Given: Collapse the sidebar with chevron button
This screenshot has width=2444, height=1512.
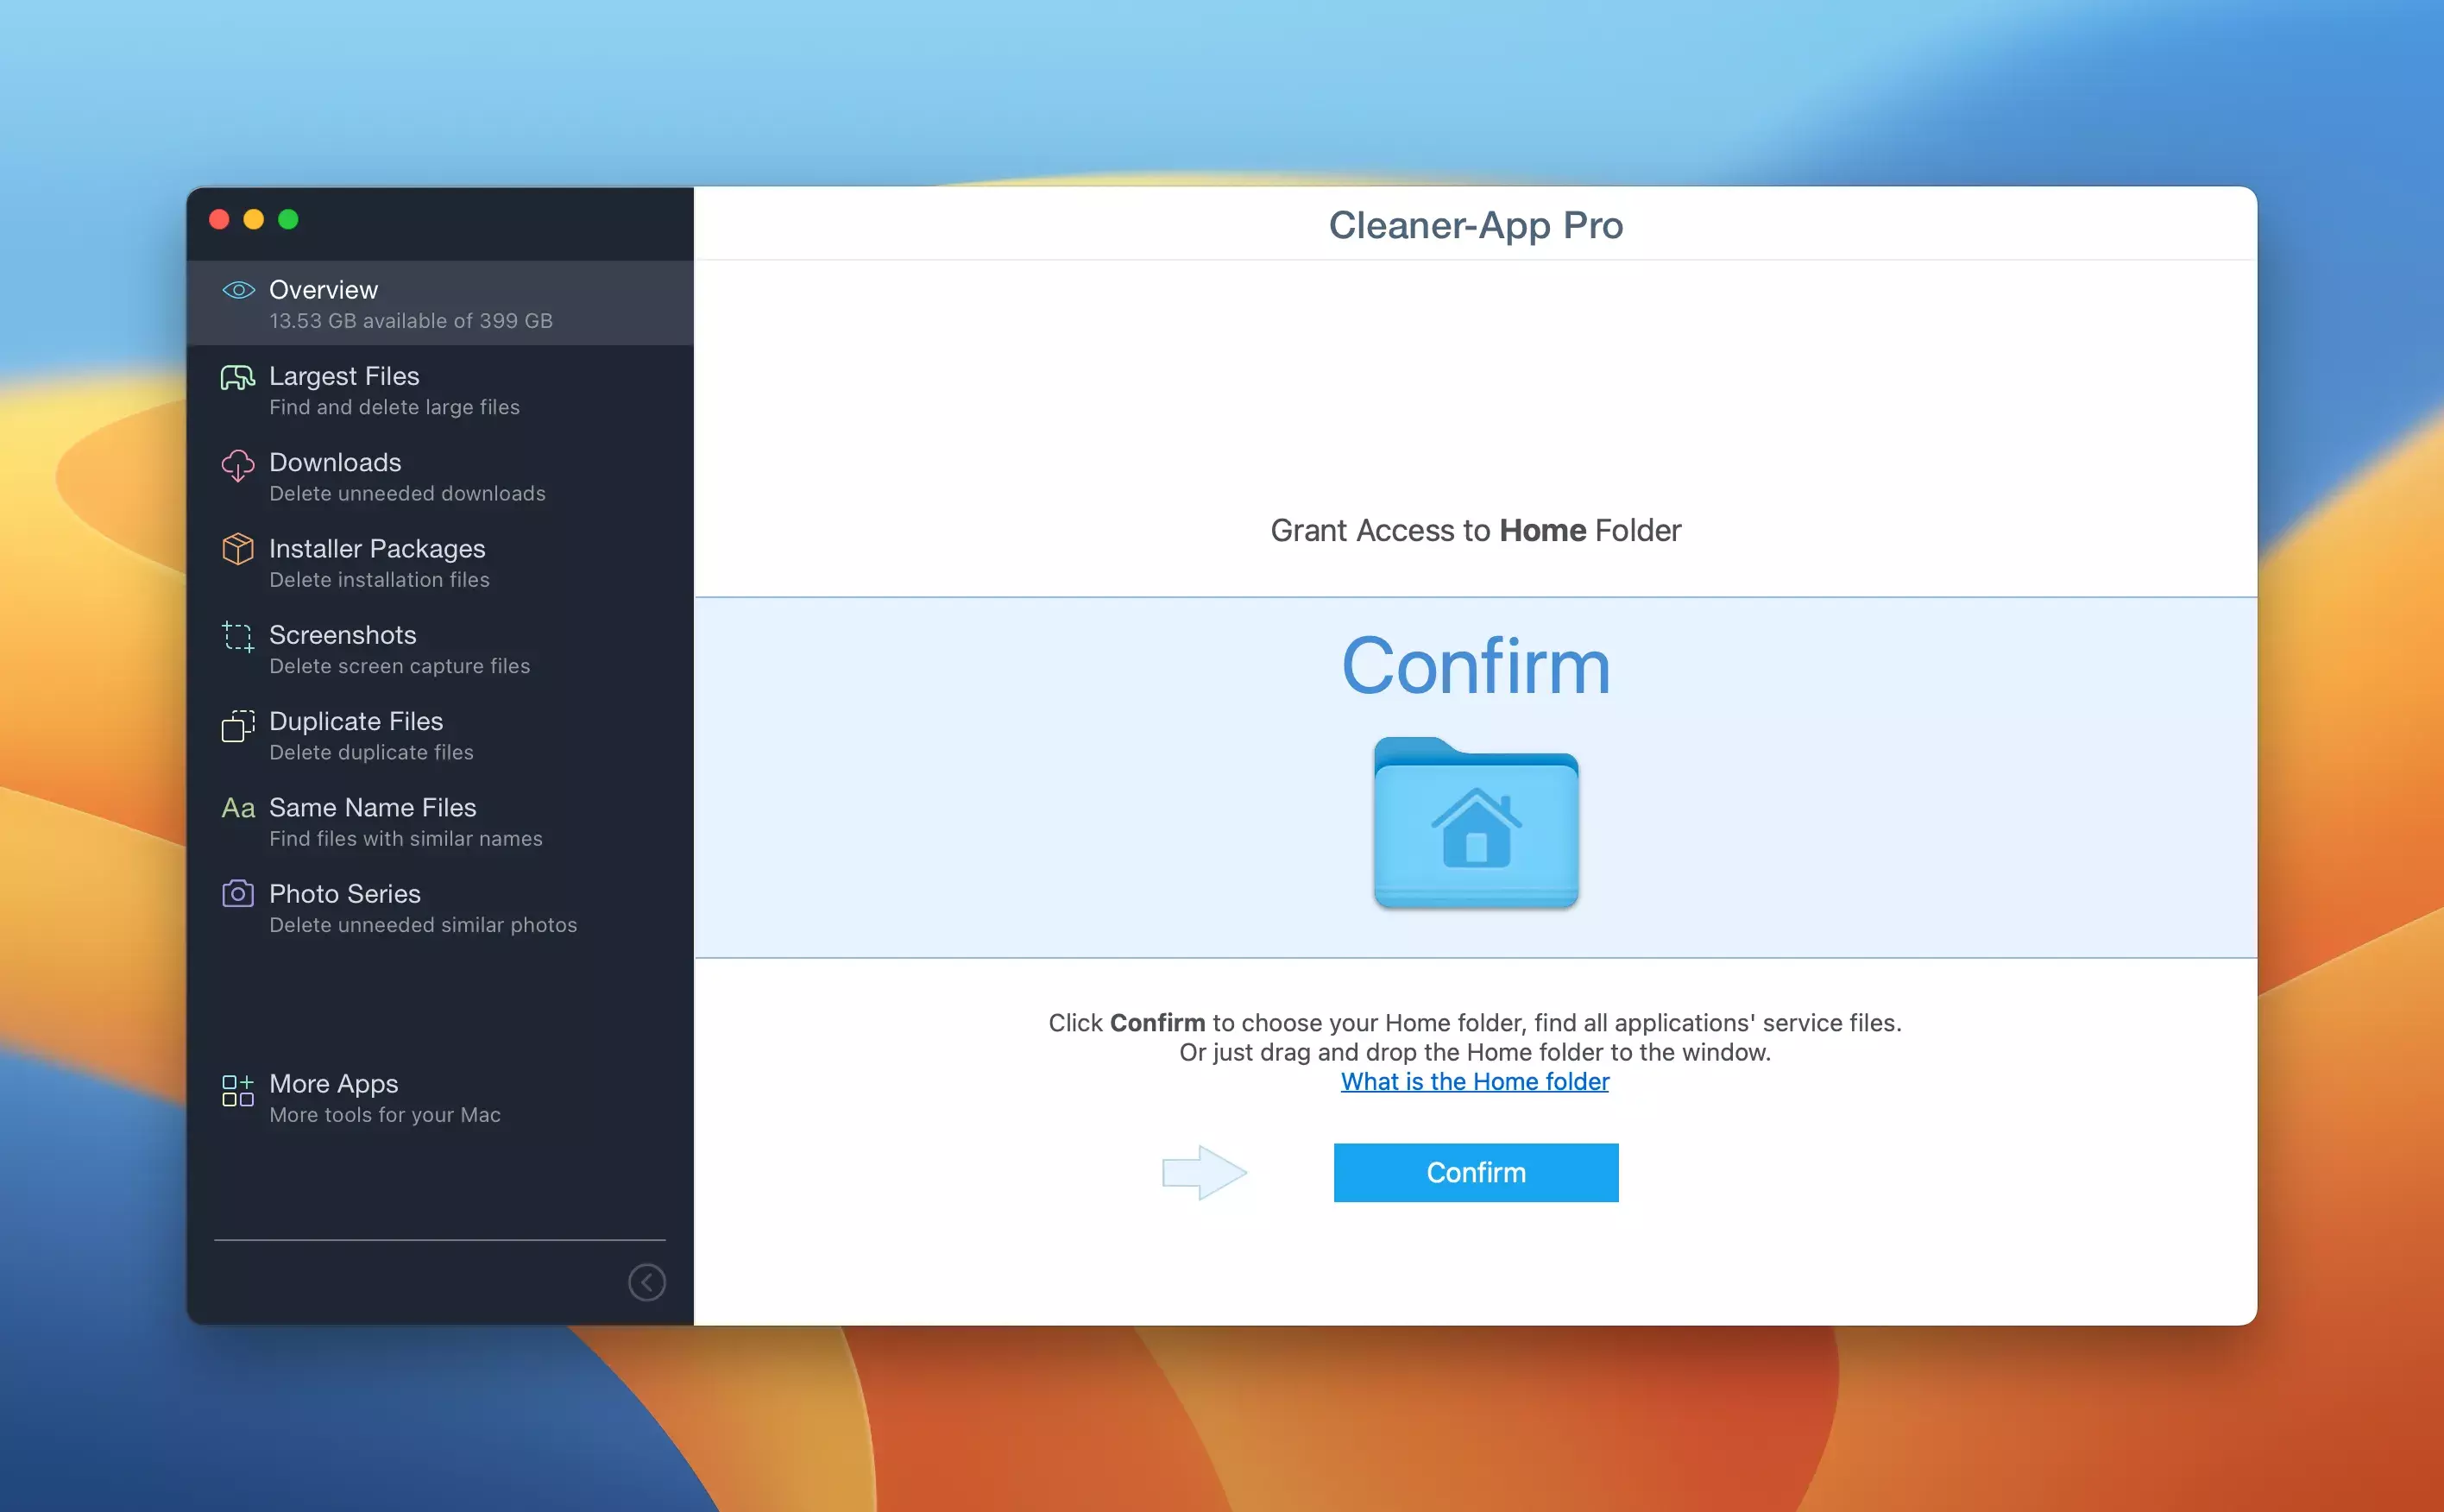Looking at the screenshot, I should [646, 1282].
